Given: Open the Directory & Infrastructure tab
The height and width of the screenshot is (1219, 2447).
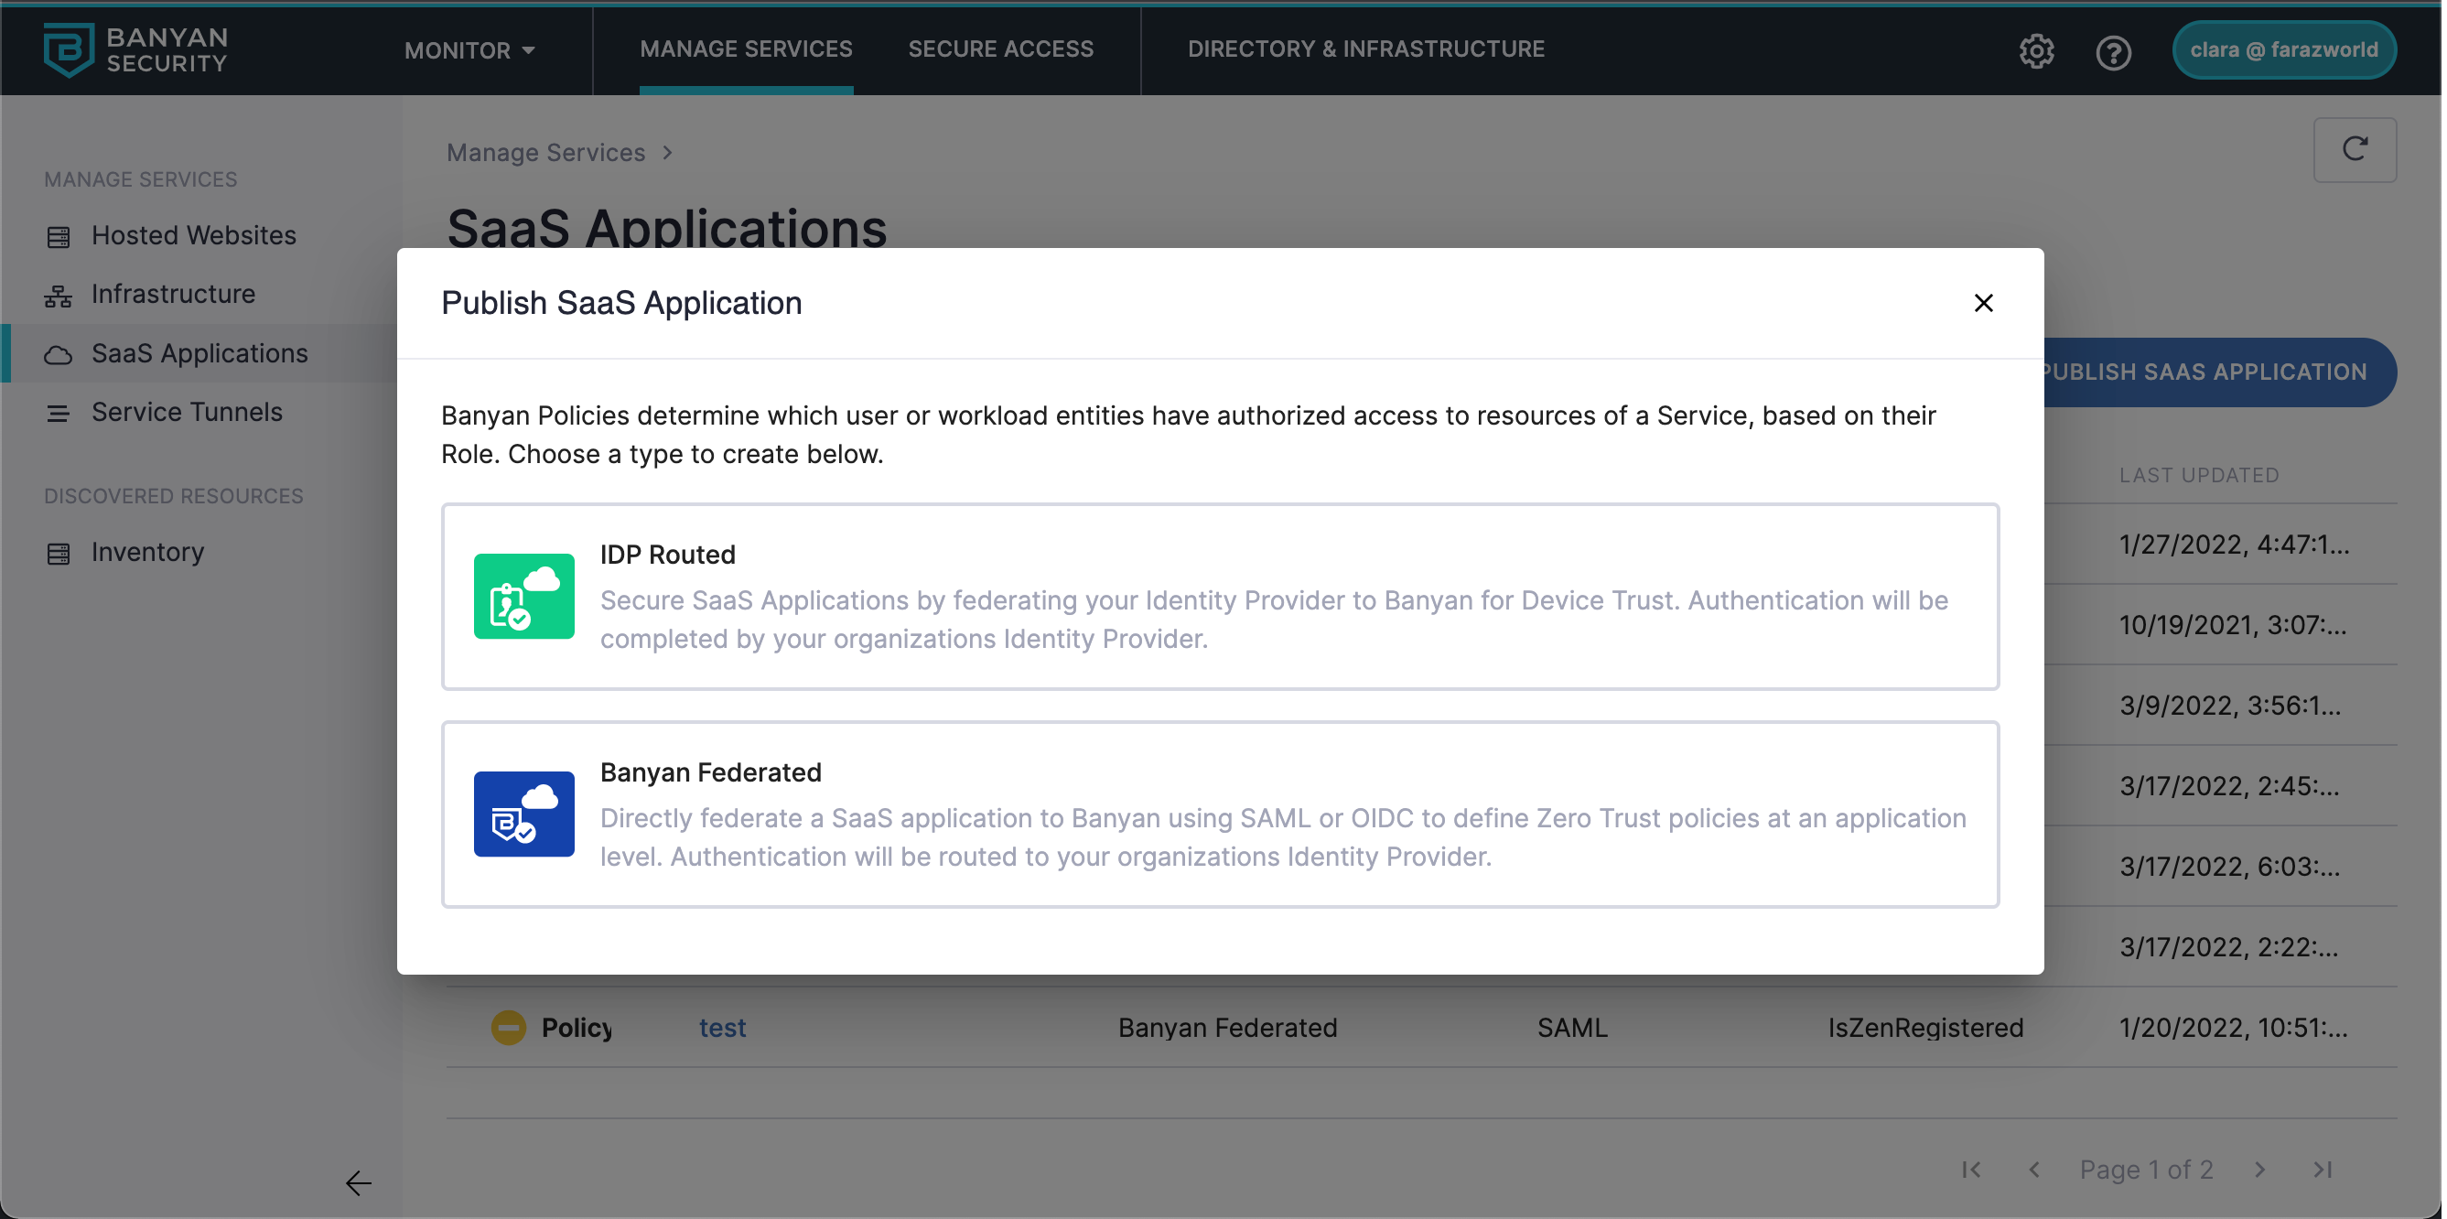Looking at the screenshot, I should click(1365, 49).
